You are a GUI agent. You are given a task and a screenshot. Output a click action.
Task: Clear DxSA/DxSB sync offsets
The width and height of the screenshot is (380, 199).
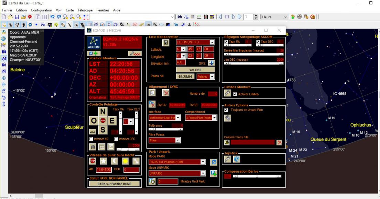click(x=152, y=104)
